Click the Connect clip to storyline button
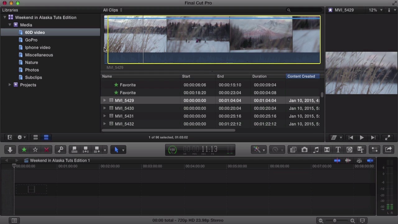 pyautogui.click(x=74, y=150)
